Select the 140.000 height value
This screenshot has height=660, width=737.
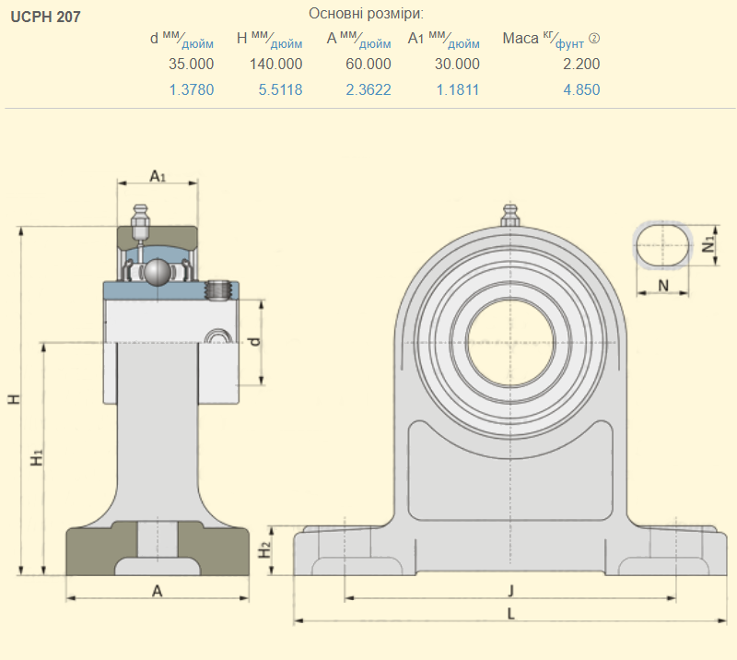275,65
